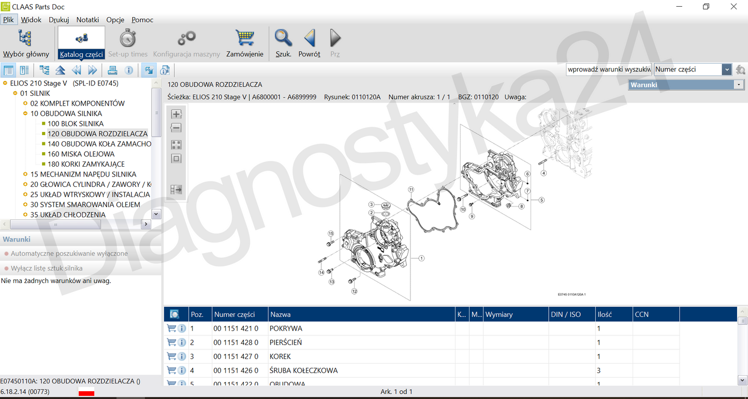Expand 30 SYSTEM SMAROWANIA OLEJEM node
748x399 pixels.
pos(25,204)
